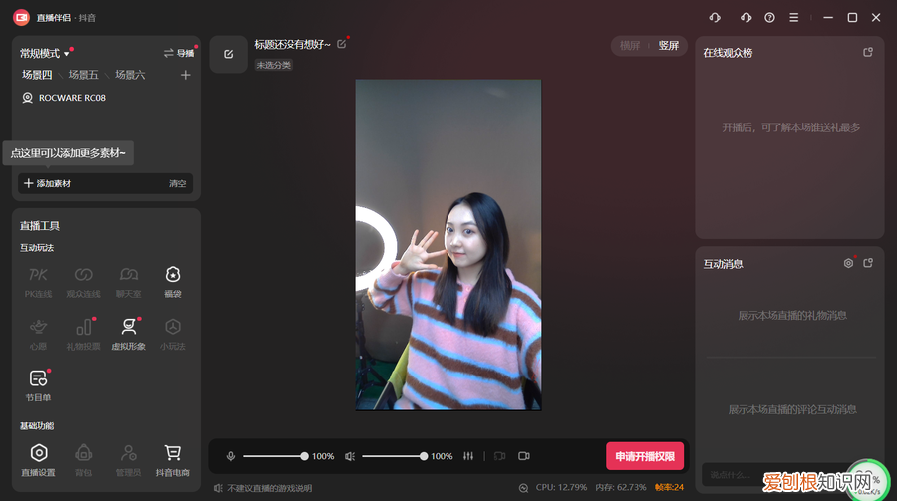Switch preview to 竖屏 portrait

[668, 45]
